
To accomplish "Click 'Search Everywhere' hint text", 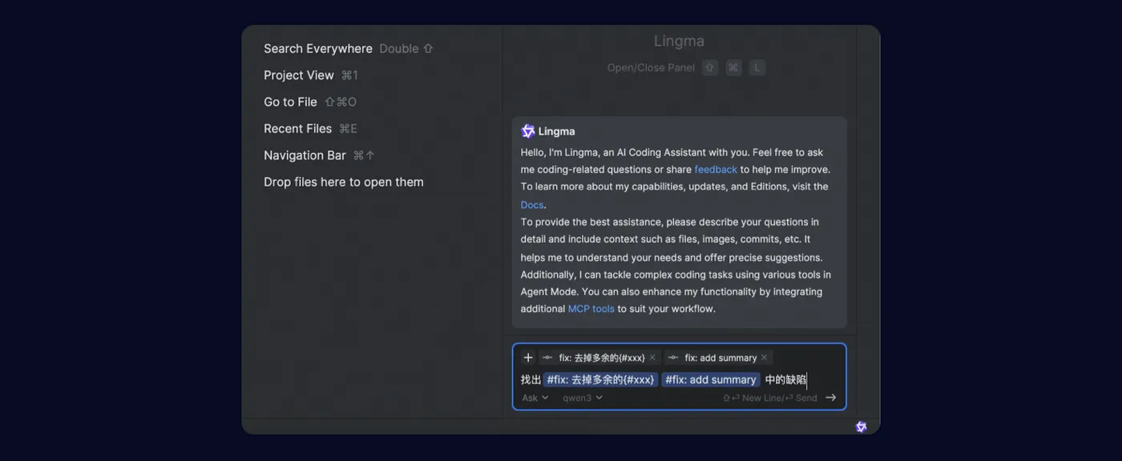I will [318, 48].
